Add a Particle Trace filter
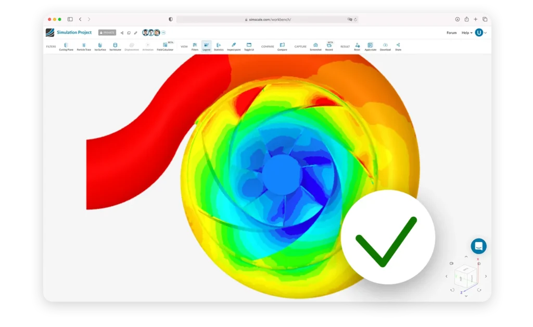The width and height of the screenshot is (533, 327). click(84, 46)
